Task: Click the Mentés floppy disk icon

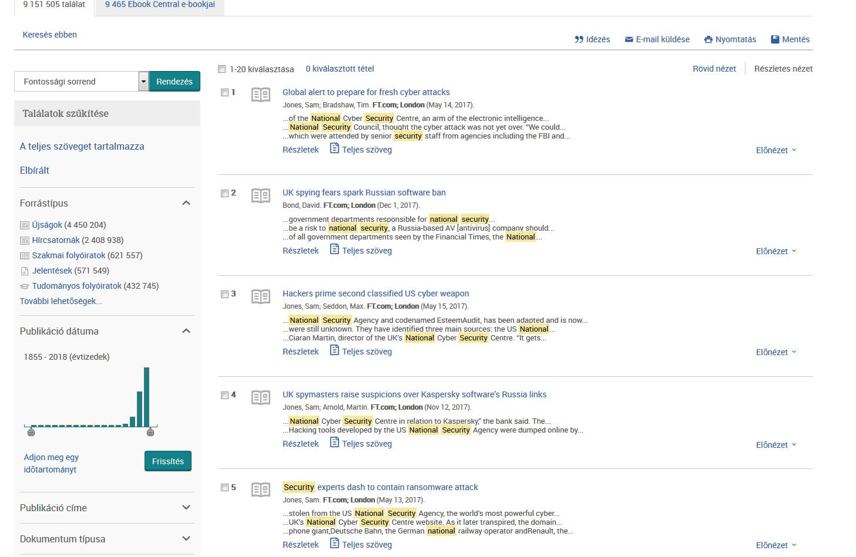Action: coord(775,39)
